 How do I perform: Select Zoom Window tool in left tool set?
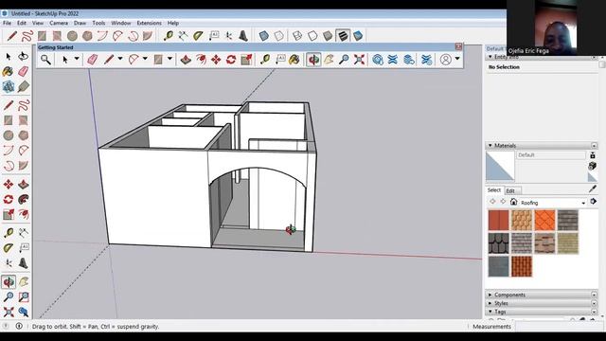point(23,296)
